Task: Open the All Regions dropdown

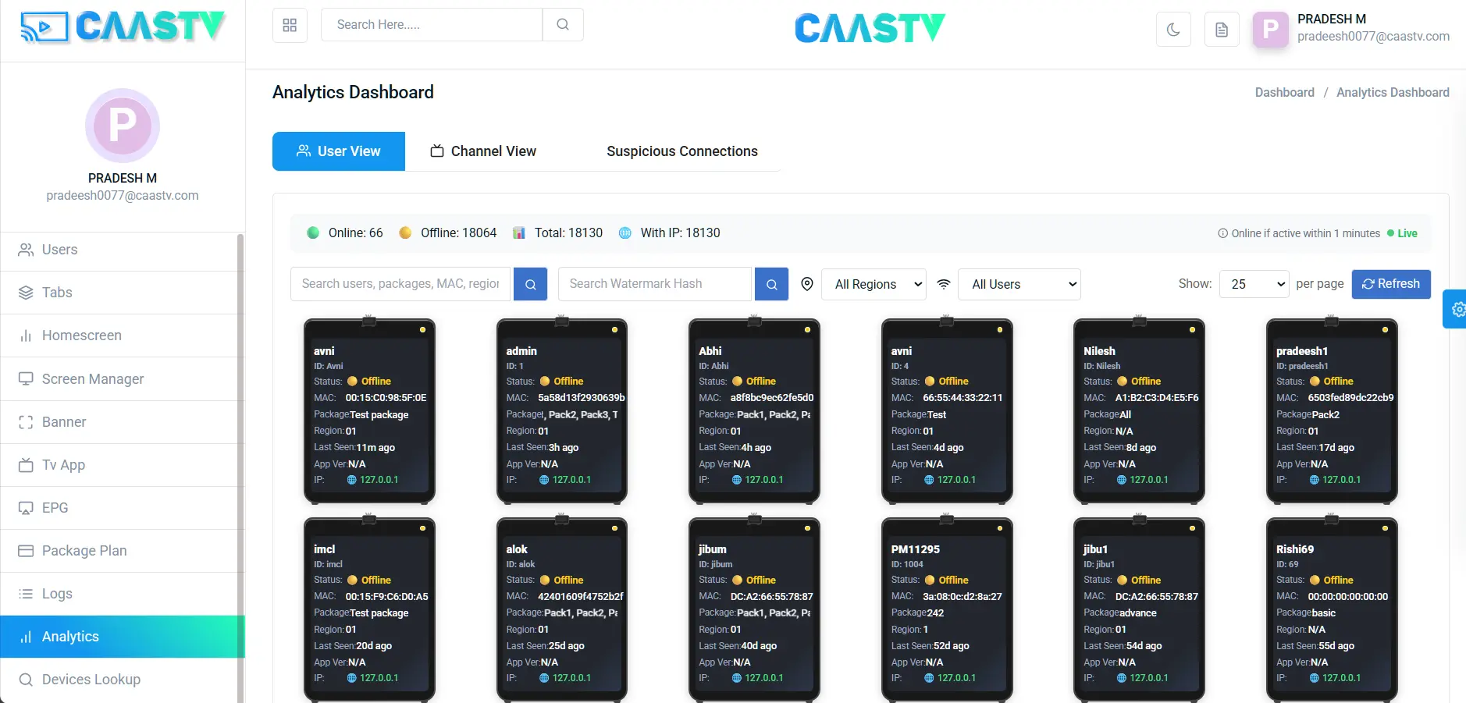Action: 872,284
